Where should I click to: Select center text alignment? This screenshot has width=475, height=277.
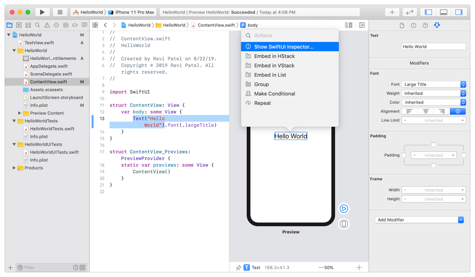tap(426, 111)
